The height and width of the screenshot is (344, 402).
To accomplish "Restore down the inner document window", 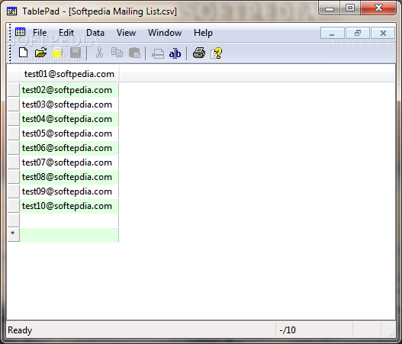I will (358, 33).
